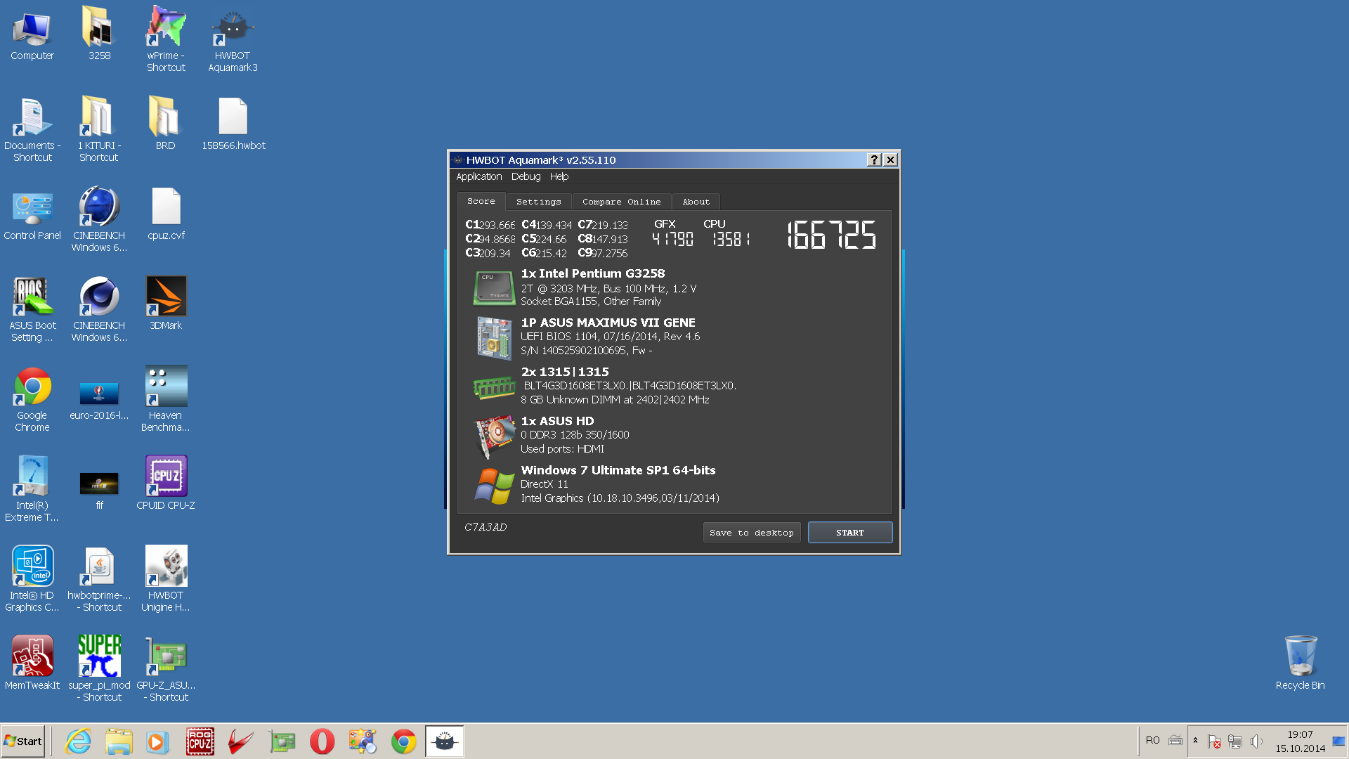Click the checksum text C7A3AD
Image resolution: width=1349 pixels, height=759 pixels.
485,527
